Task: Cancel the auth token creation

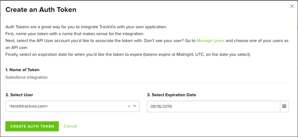Action: 70,126
